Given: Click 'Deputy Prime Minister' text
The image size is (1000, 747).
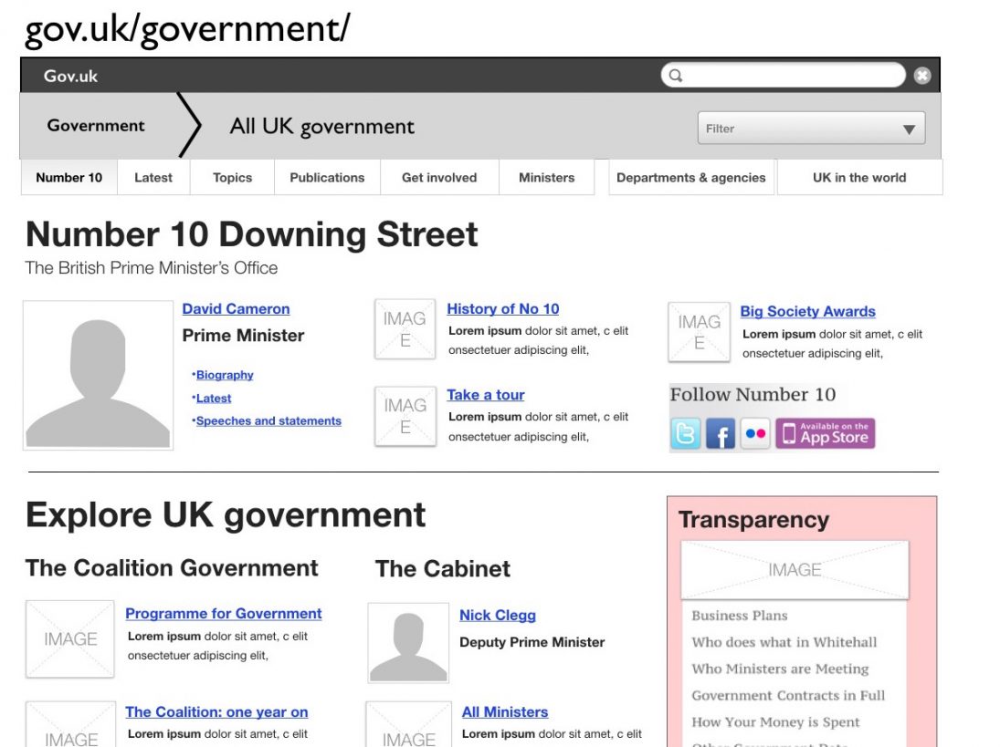Looking at the screenshot, I should point(532,642).
